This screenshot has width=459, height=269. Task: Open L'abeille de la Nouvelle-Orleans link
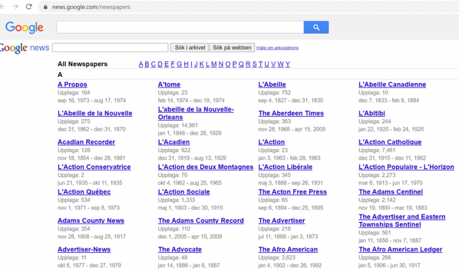pos(196,113)
